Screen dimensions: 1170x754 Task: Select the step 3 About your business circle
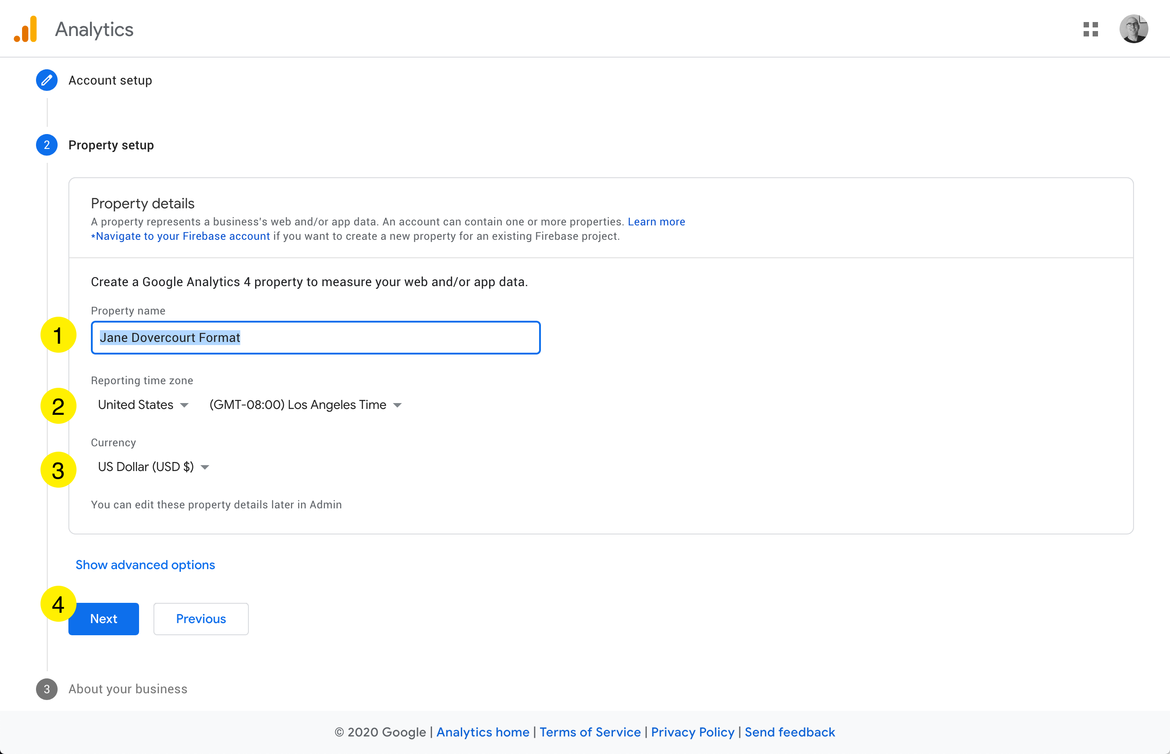[x=46, y=689]
